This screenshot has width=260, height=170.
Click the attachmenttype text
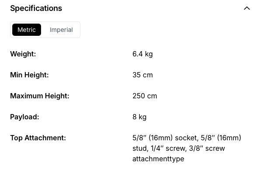click(158, 159)
